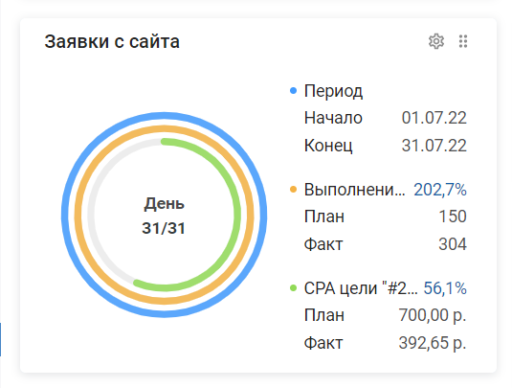Open widget settings gear icon
Viewport: 512px width, 388px height.
coord(436,41)
